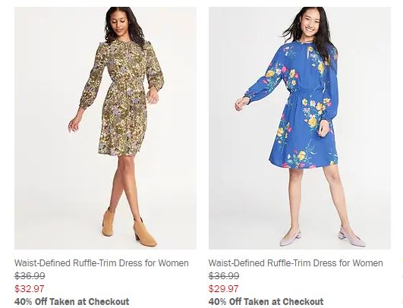
Task: Click right 40% Off Taken at Checkout label
Action: coord(266,302)
